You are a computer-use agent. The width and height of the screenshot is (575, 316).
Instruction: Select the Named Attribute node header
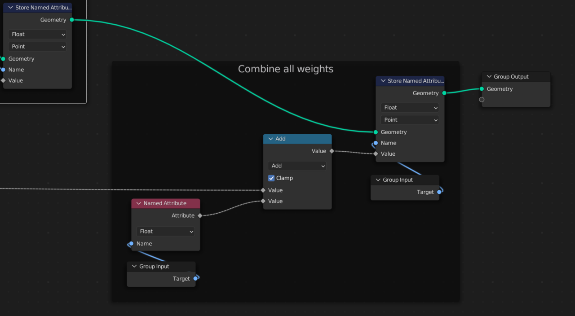(166, 203)
